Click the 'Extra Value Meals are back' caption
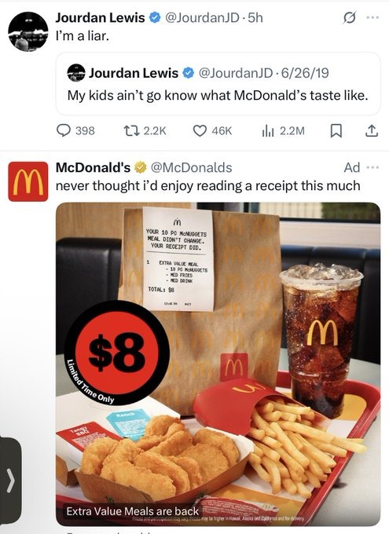This screenshot has width=389, height=534. pyautogui.click(x=133, y=511)
